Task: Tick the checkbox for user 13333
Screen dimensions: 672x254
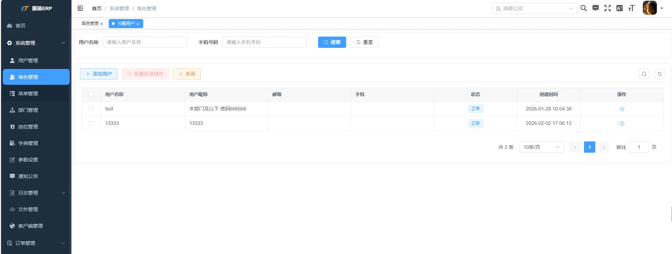Action: [91, 123]
